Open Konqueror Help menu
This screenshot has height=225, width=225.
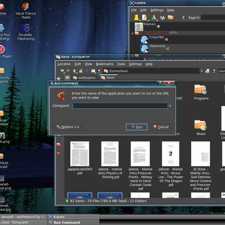(149, 64)
